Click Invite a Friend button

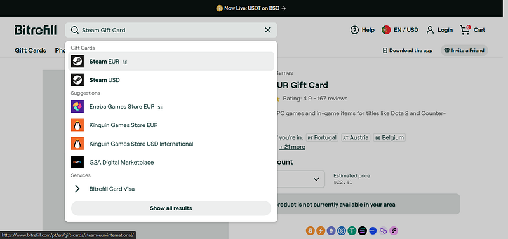[x=464, y=51]
